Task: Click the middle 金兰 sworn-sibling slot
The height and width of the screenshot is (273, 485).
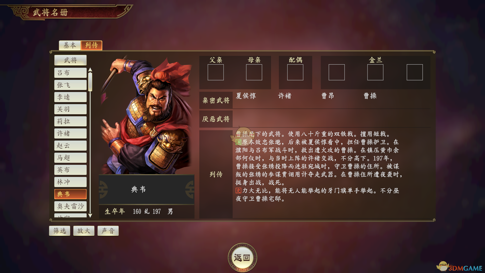Action: (375, 72)
